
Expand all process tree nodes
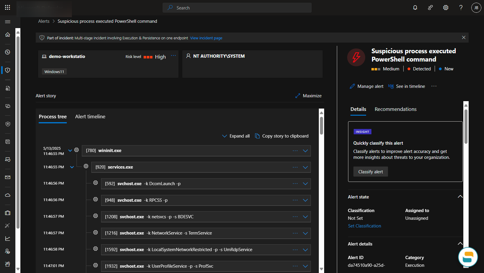[x=236, y=136]
